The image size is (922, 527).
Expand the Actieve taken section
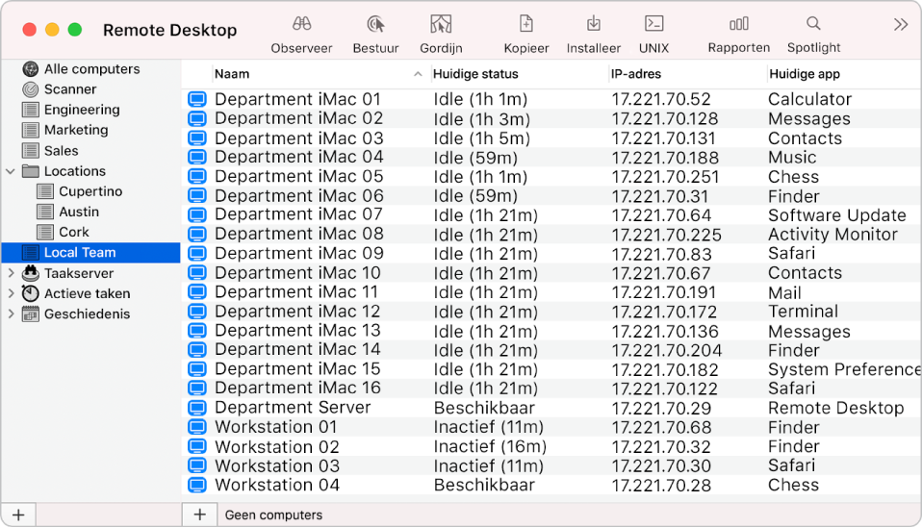(11, 293)
